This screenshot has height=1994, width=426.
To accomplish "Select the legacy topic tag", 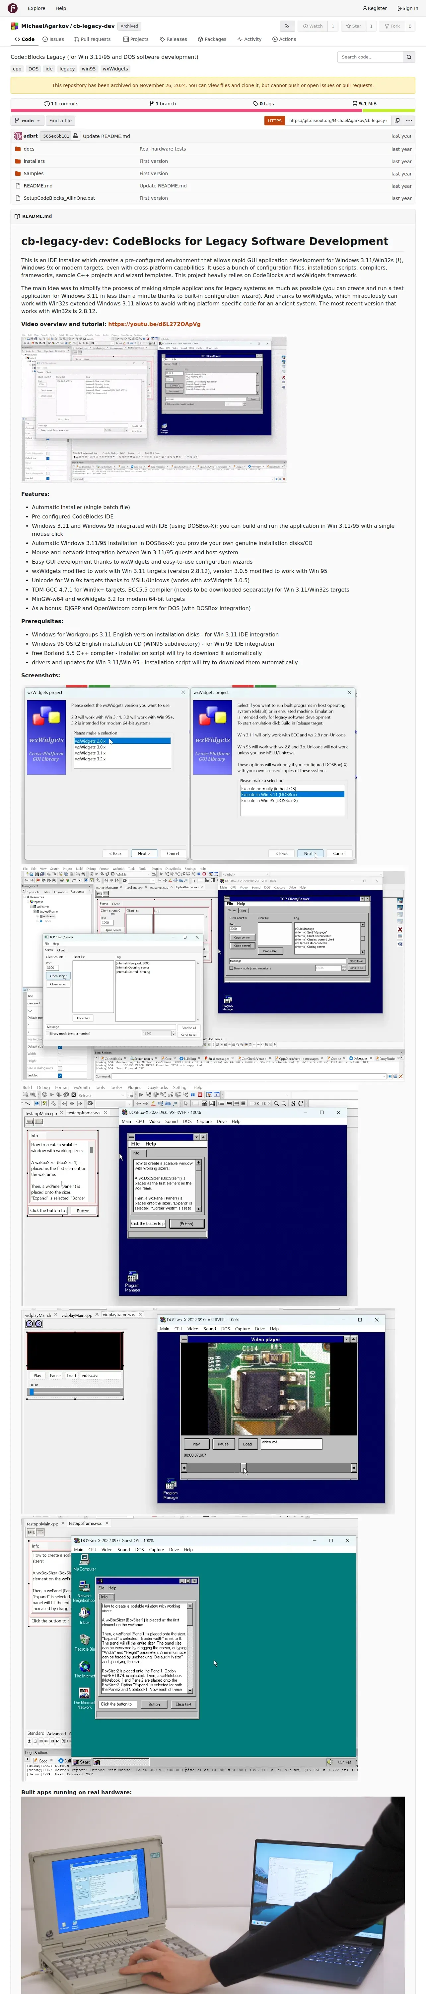I will point(67,69).
